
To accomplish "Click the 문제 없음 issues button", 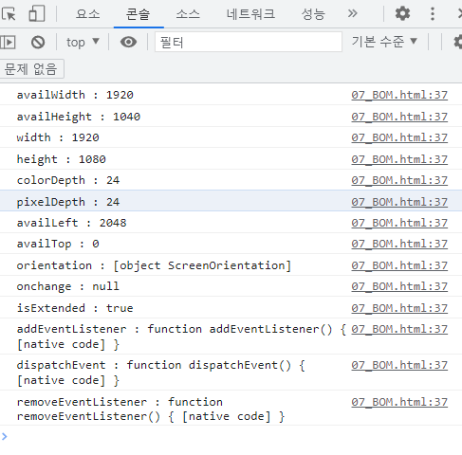I will click(31, 68).
